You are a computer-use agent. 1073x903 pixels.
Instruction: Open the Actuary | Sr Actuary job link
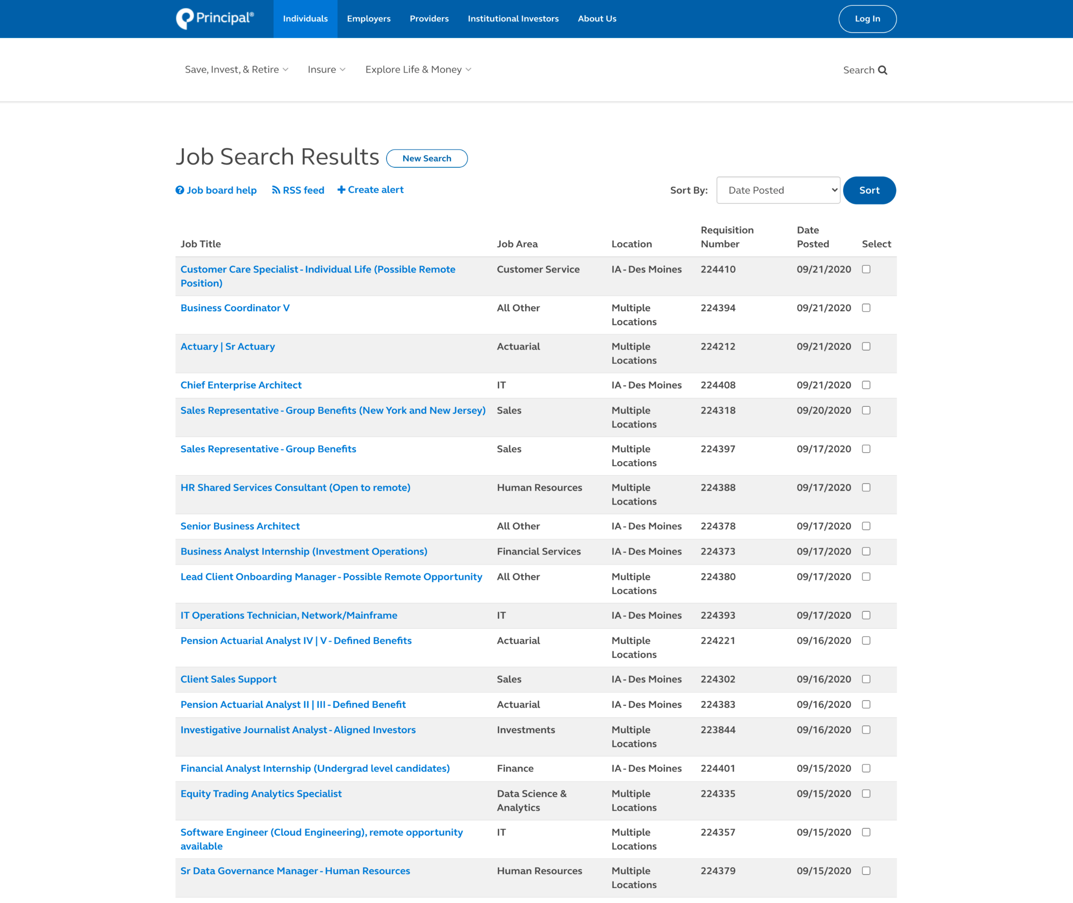[228, 346]
